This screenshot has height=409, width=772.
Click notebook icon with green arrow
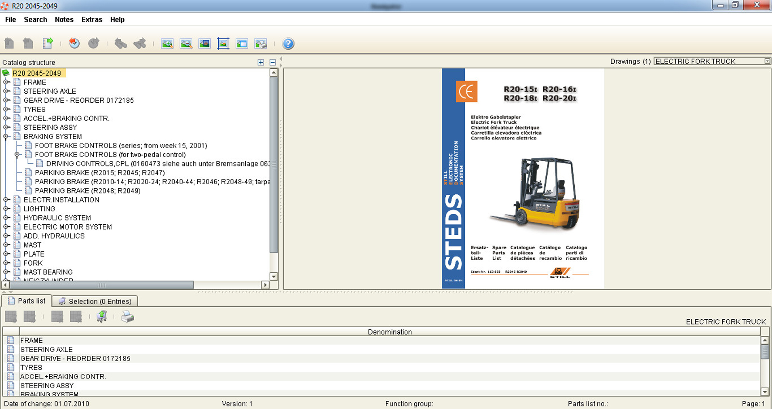tap(47, 43)
